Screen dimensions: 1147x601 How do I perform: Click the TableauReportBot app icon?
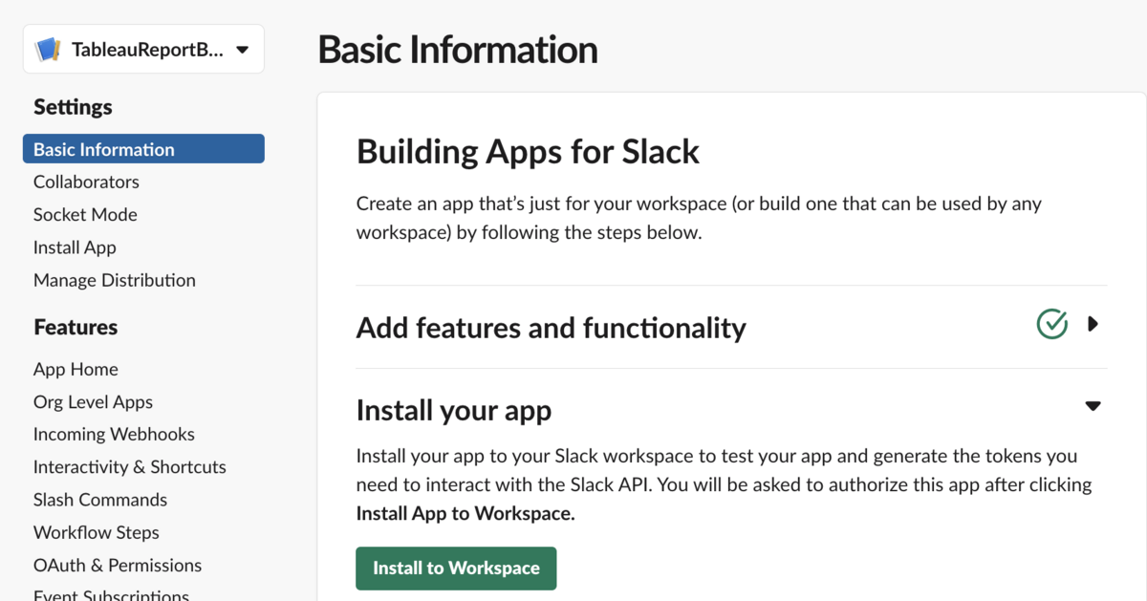tap(48, 49)
